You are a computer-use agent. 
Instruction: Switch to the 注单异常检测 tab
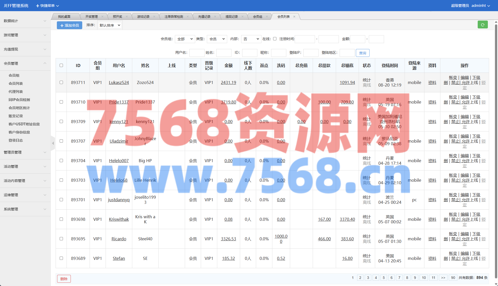point(174,17)
